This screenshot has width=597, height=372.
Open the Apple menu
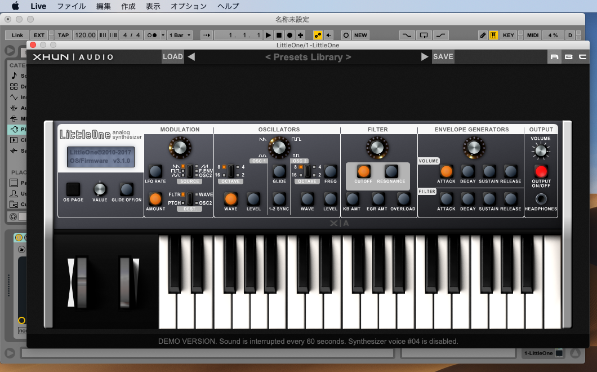pos(15,6)
